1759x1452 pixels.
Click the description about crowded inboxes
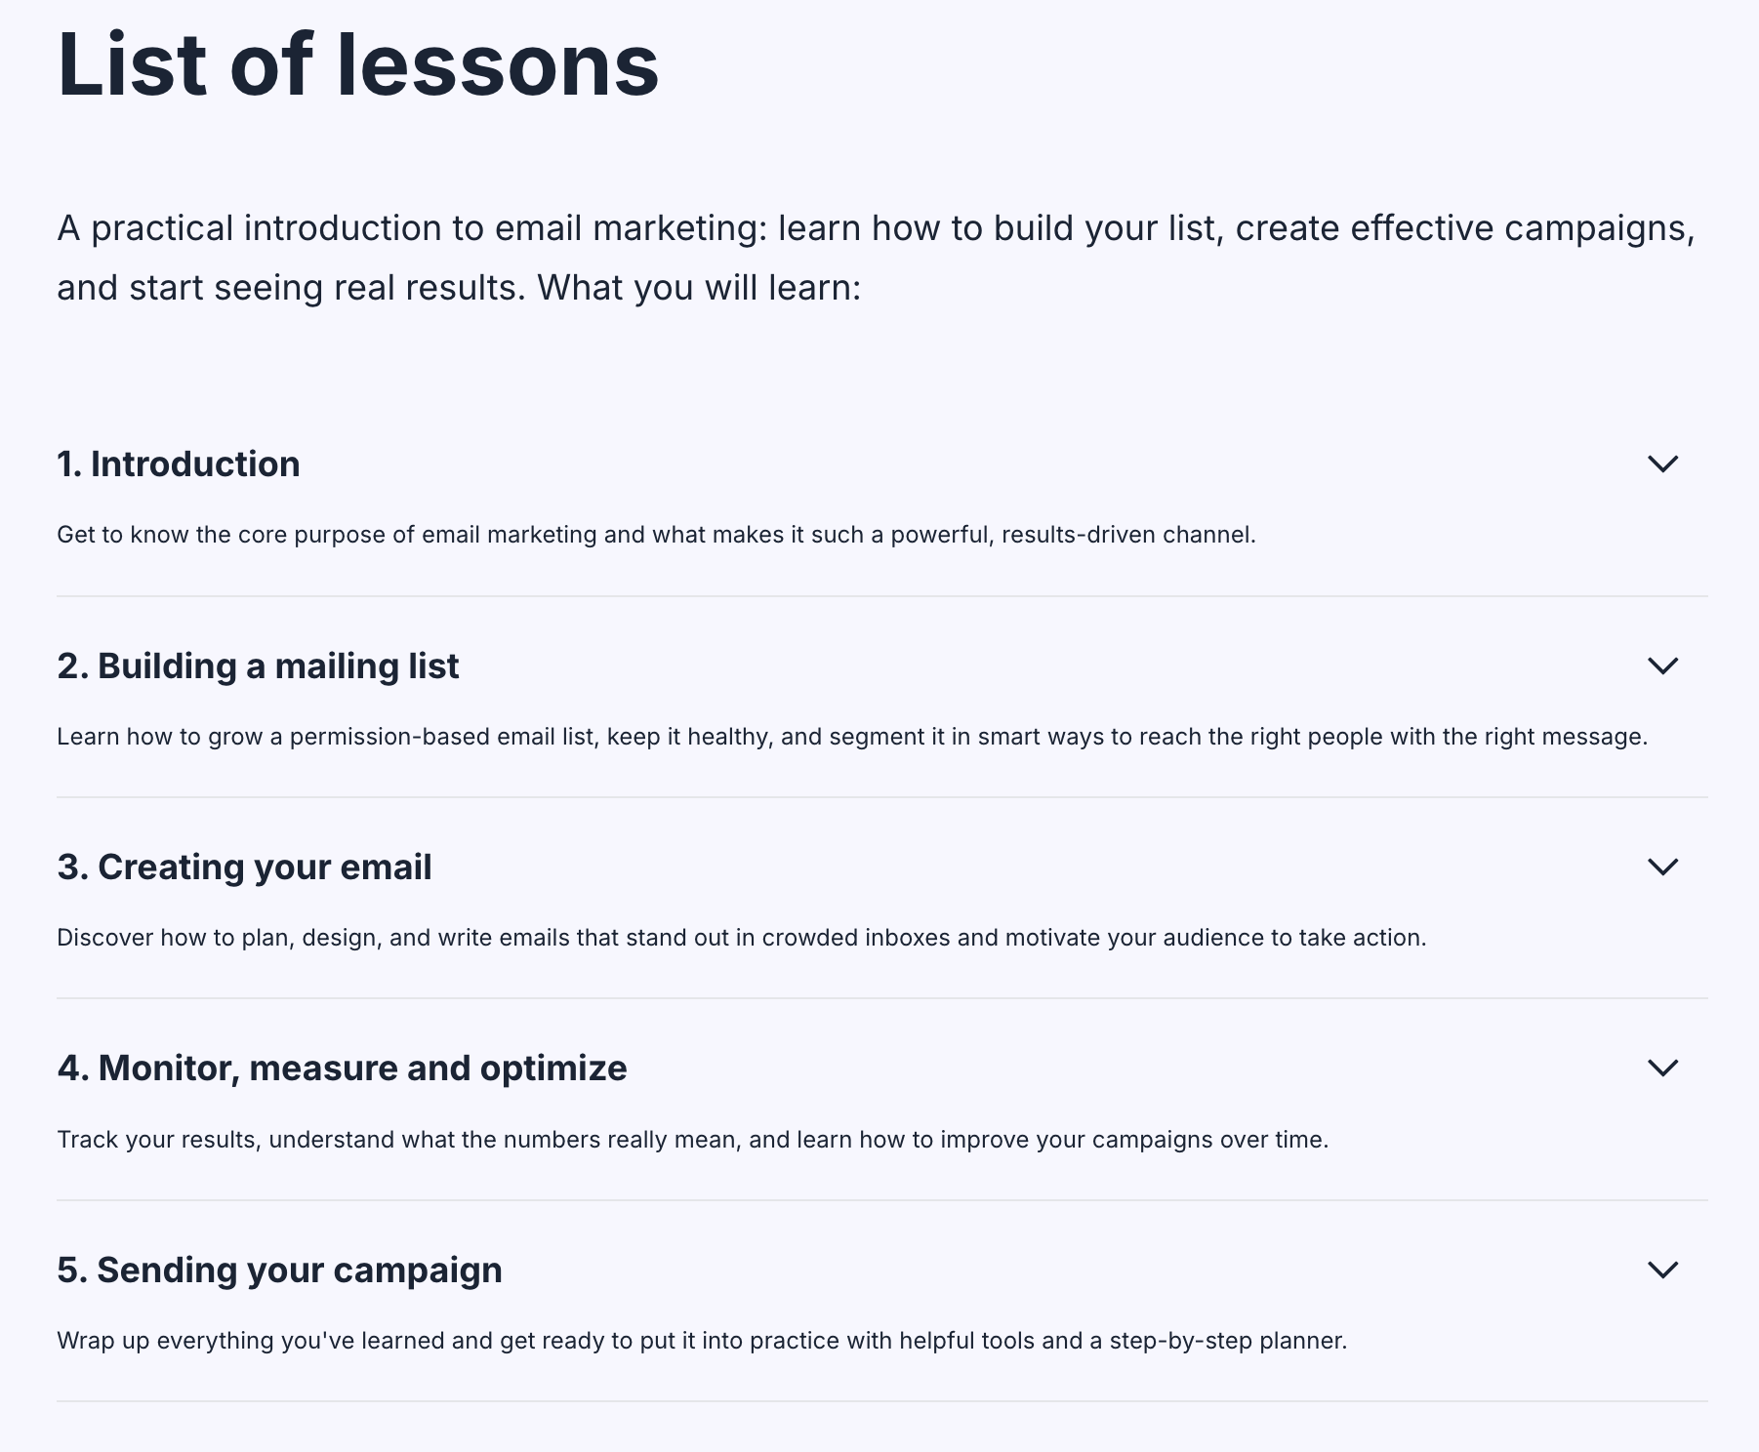[741, 938]
